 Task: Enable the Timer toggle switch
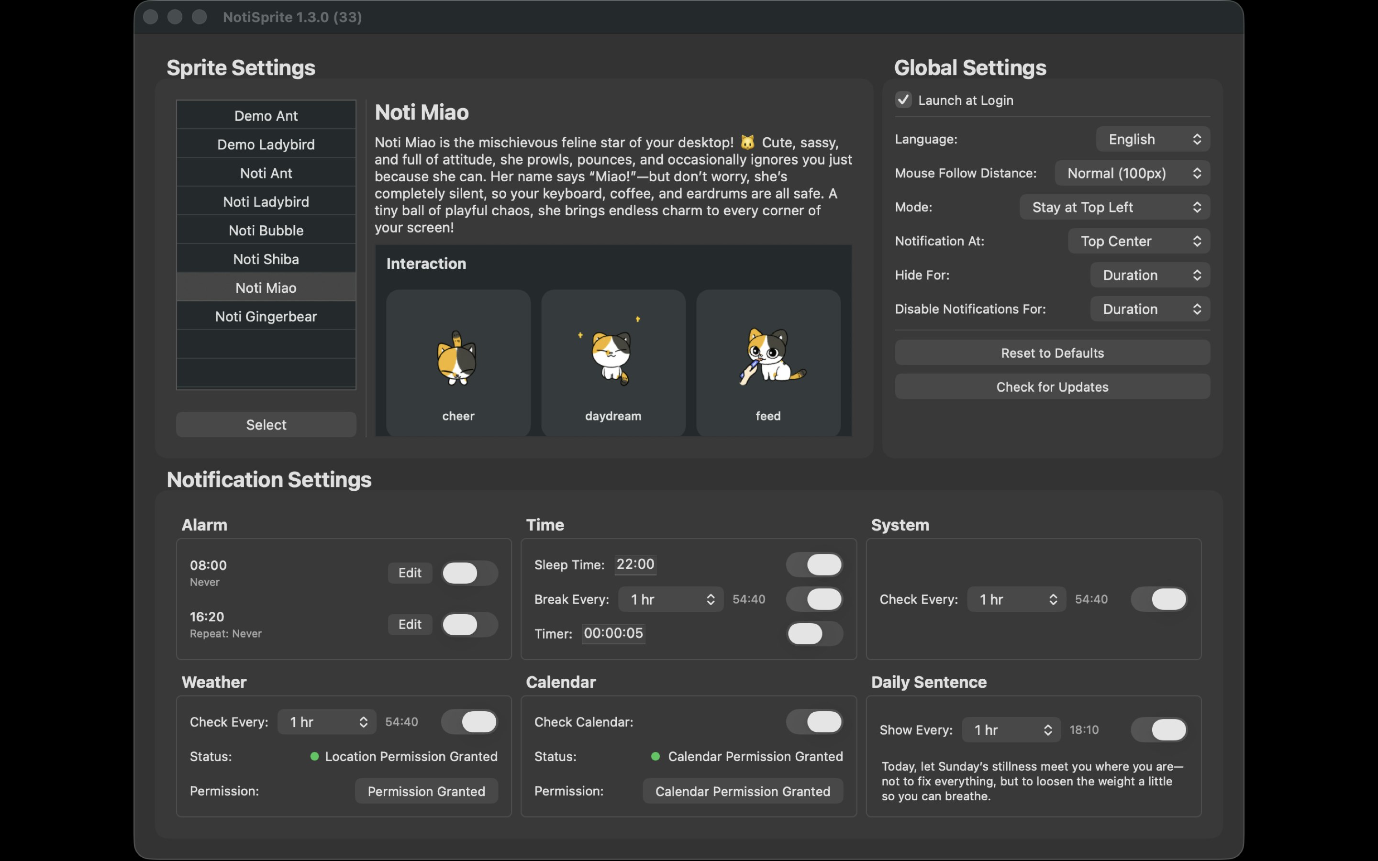[814, 633]
